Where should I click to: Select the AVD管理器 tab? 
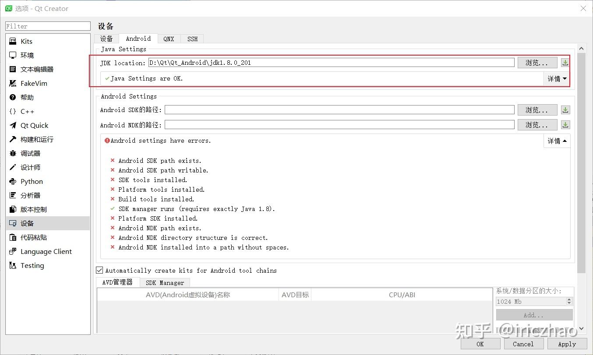coord(117,282)
